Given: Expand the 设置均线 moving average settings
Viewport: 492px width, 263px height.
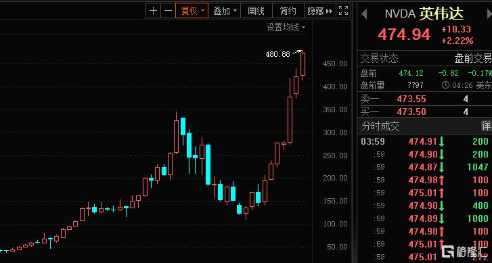Looking at the screenshot, I should pos(286,28).
